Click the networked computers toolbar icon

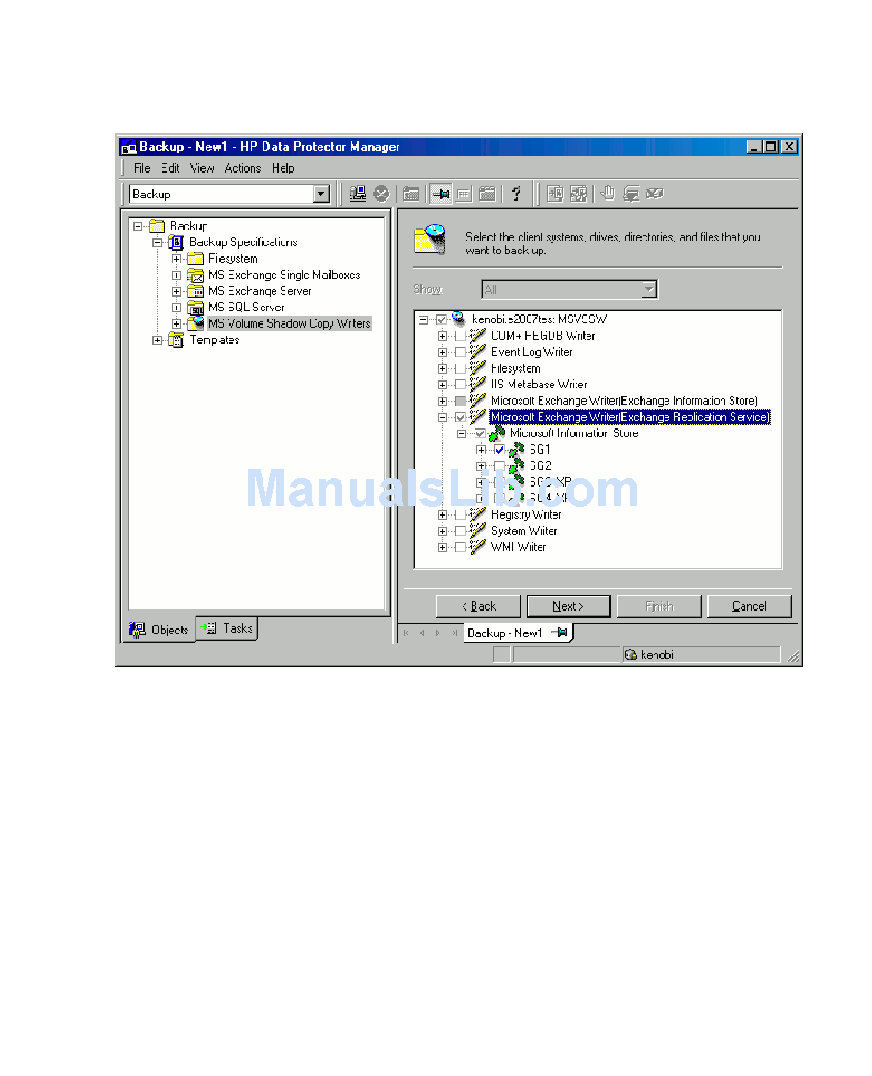pyautogui.click(x=357, y=195)
